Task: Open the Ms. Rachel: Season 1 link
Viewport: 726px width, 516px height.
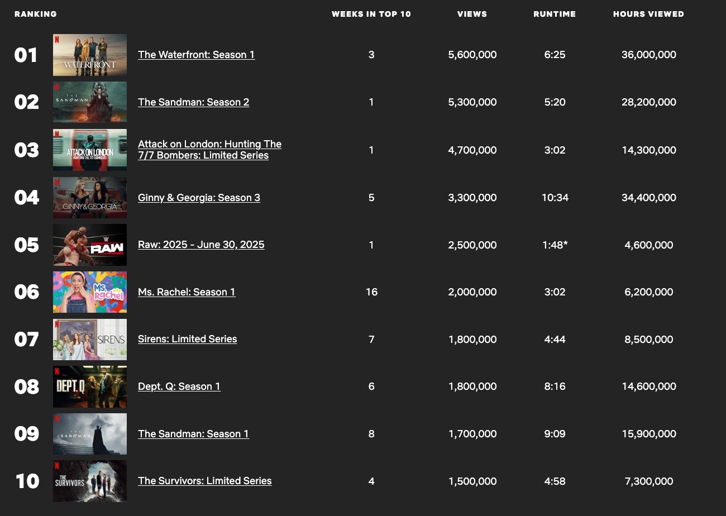Action: coord(187,292)
